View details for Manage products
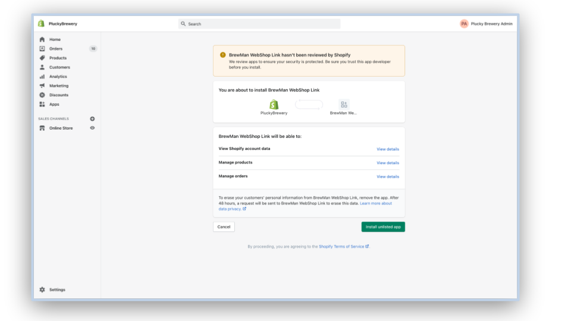 click(x=387, y=163)
